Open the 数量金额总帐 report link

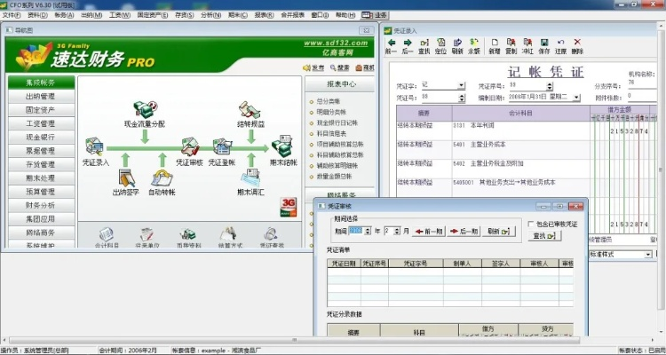[x=334, y=176]
